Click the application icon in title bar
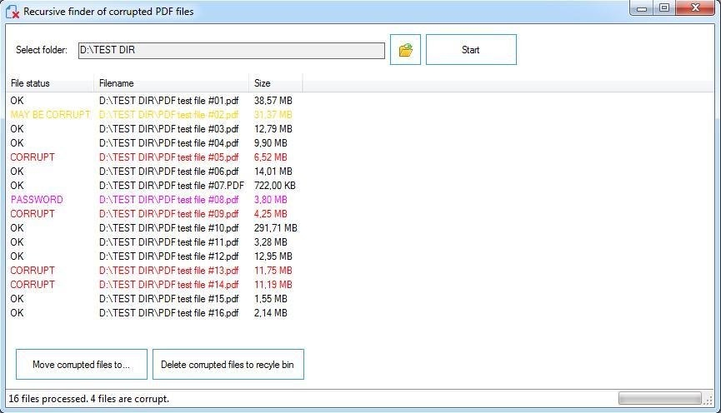721x413 pixels. (13, 11)
